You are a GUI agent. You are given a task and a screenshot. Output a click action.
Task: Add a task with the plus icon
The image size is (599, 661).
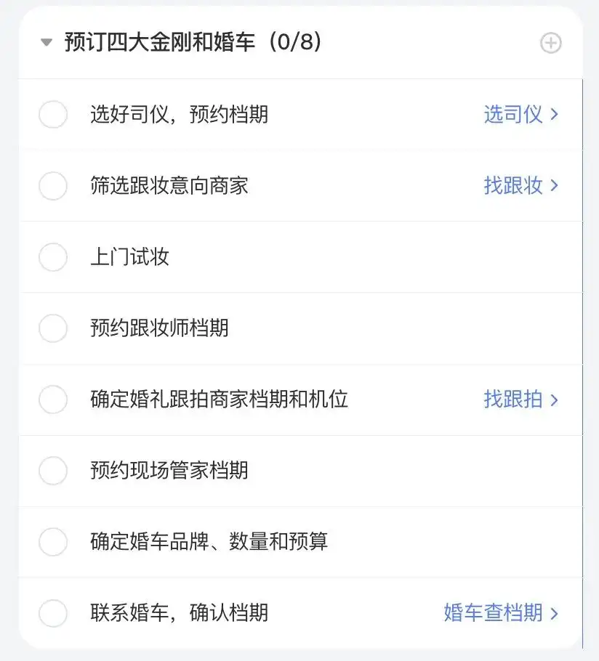point(550,43)
